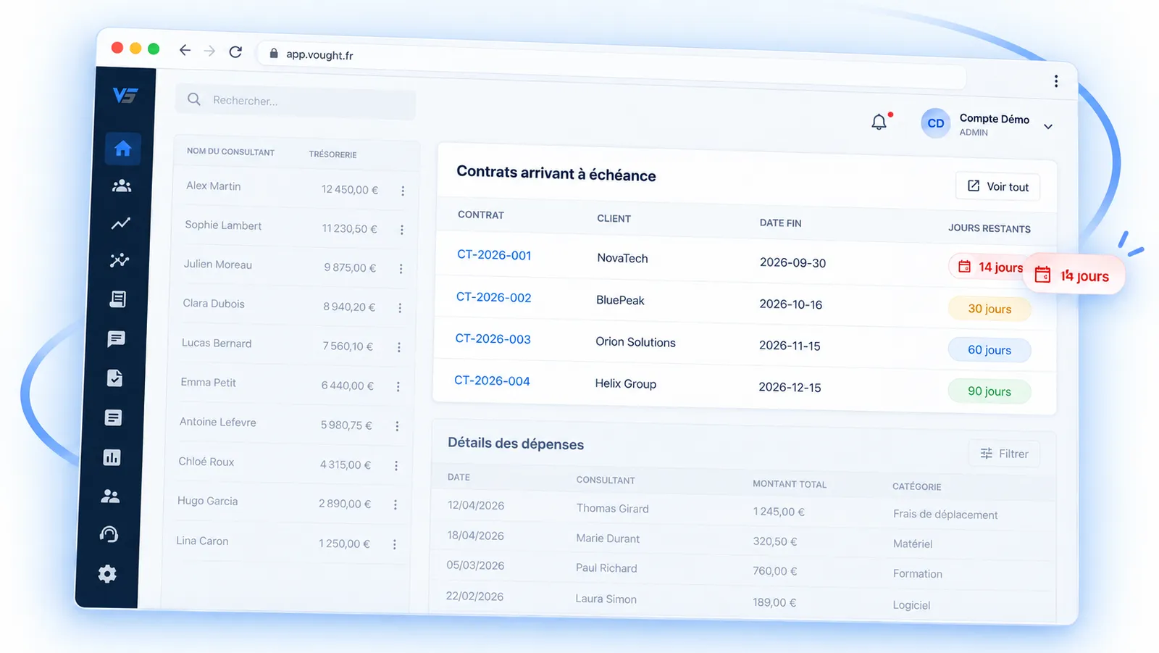Viewport: 1159px width, 653px height.
Task: Open contract link CT-2026-001
Action: point(494,255)
